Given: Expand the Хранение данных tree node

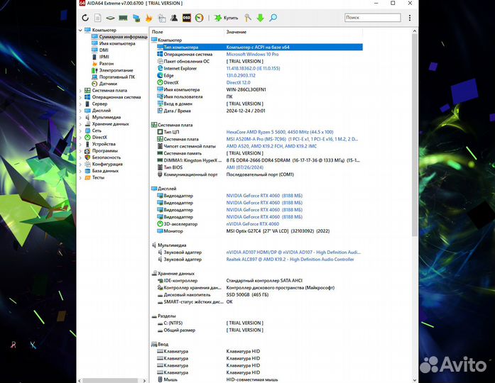Looking at the screenshot, I should 80,124.
